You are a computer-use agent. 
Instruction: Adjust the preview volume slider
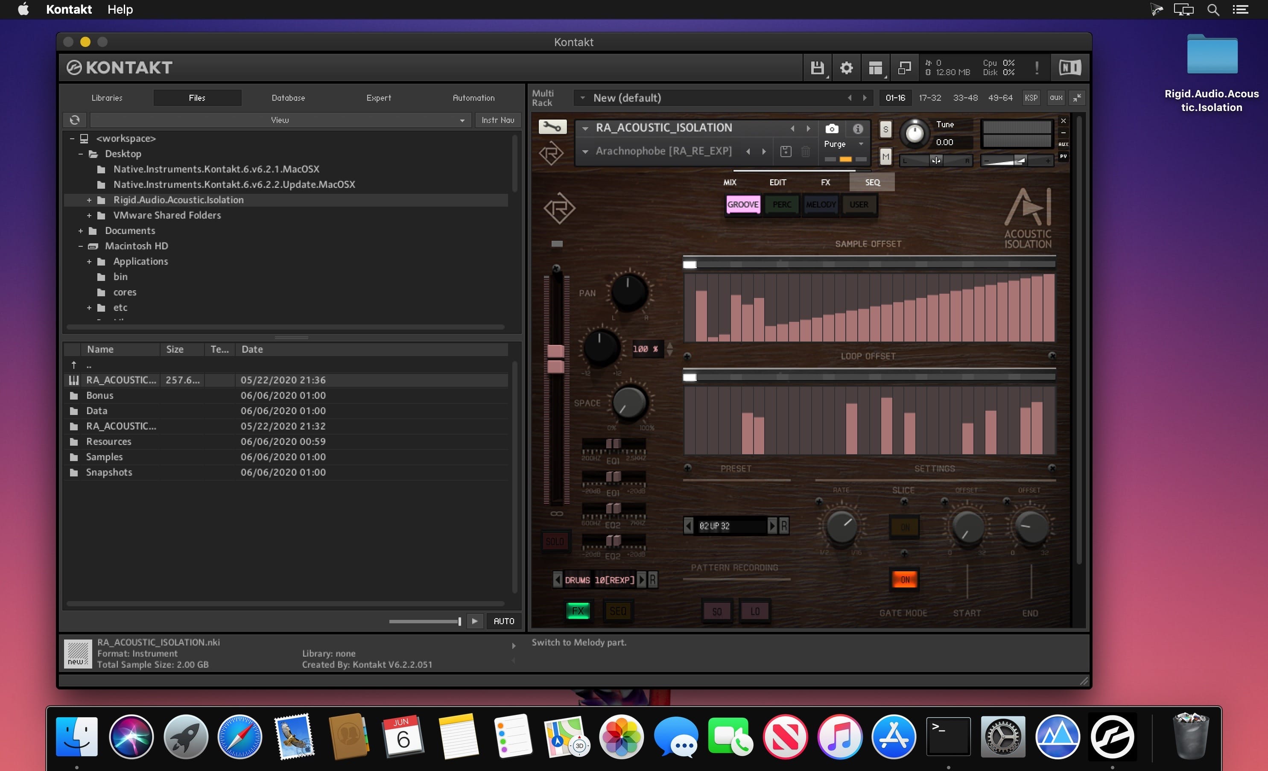pyautogui.click(x=424, y=621)
